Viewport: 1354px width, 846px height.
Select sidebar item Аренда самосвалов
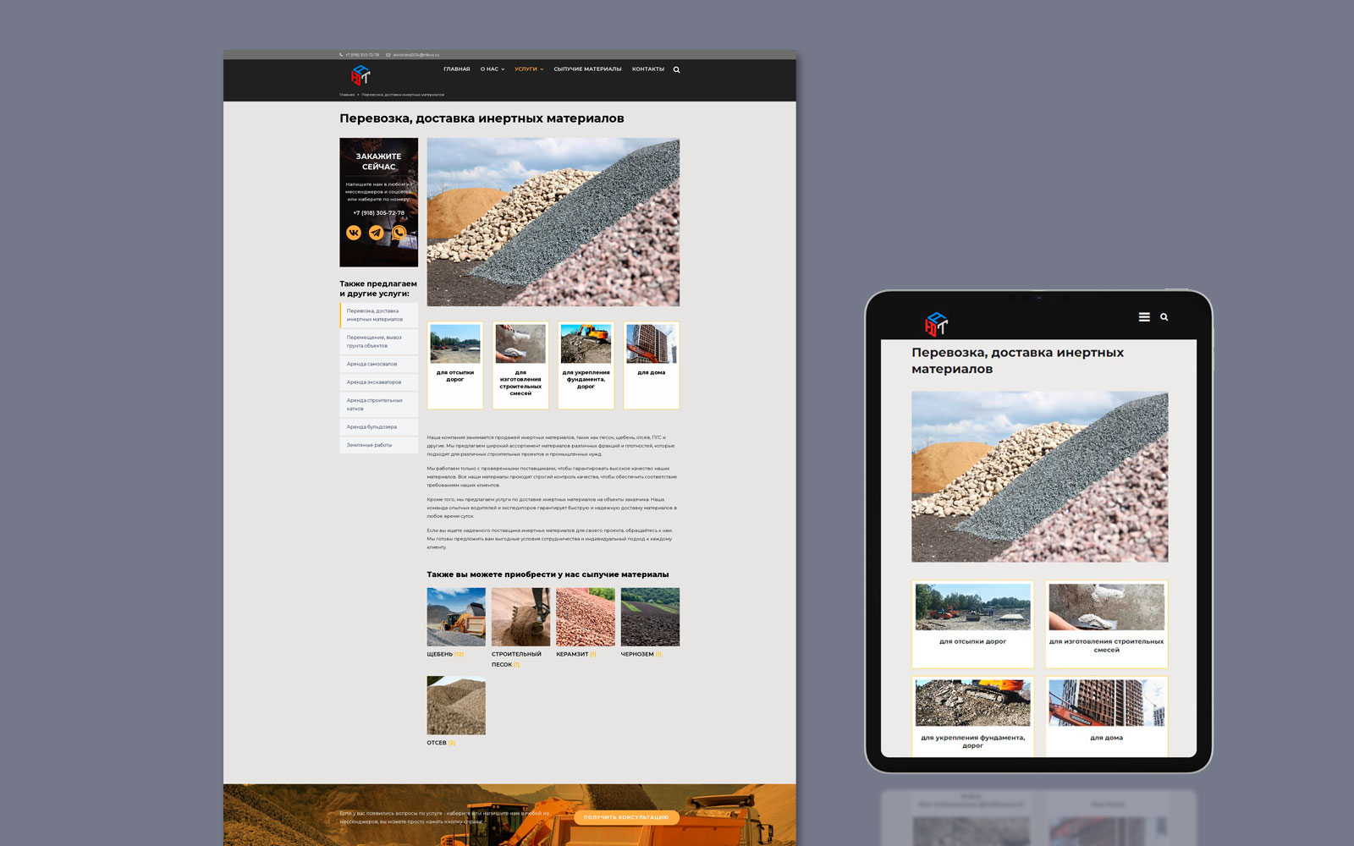[379, 364]
